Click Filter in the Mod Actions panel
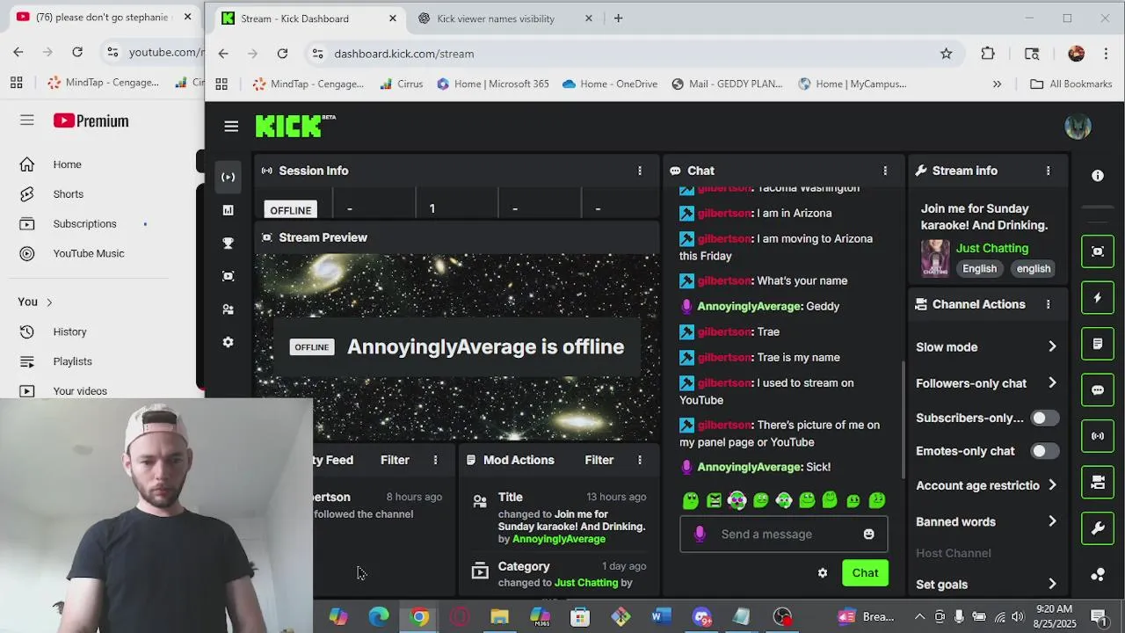The height and width of the screenshot is (633, 1125). pyautogui.click(x=599, y=460)
